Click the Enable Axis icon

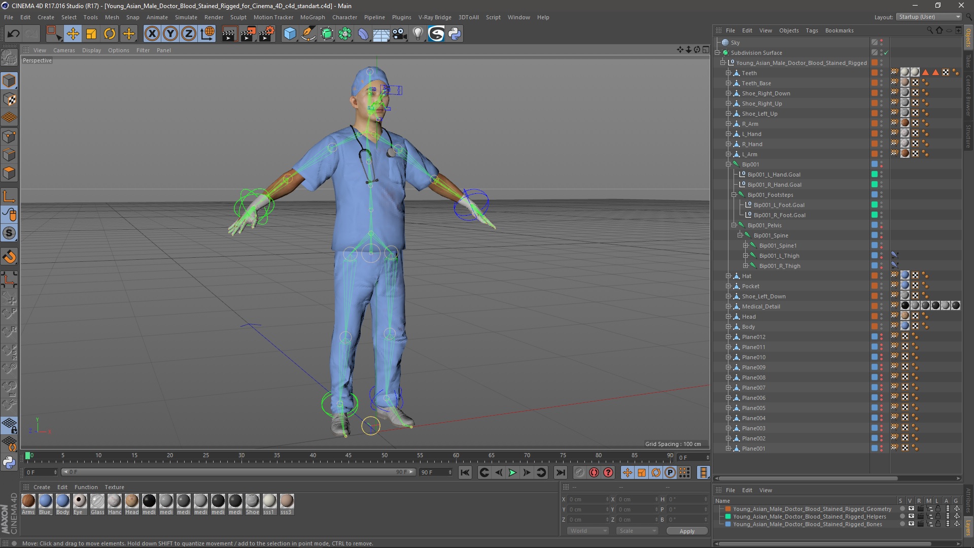pyautogui.click(x=9, y=196)
